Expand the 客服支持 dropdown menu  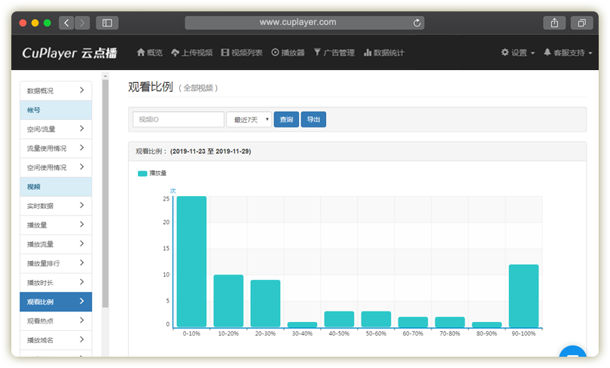pyautogui.click(x=568, y=53)
